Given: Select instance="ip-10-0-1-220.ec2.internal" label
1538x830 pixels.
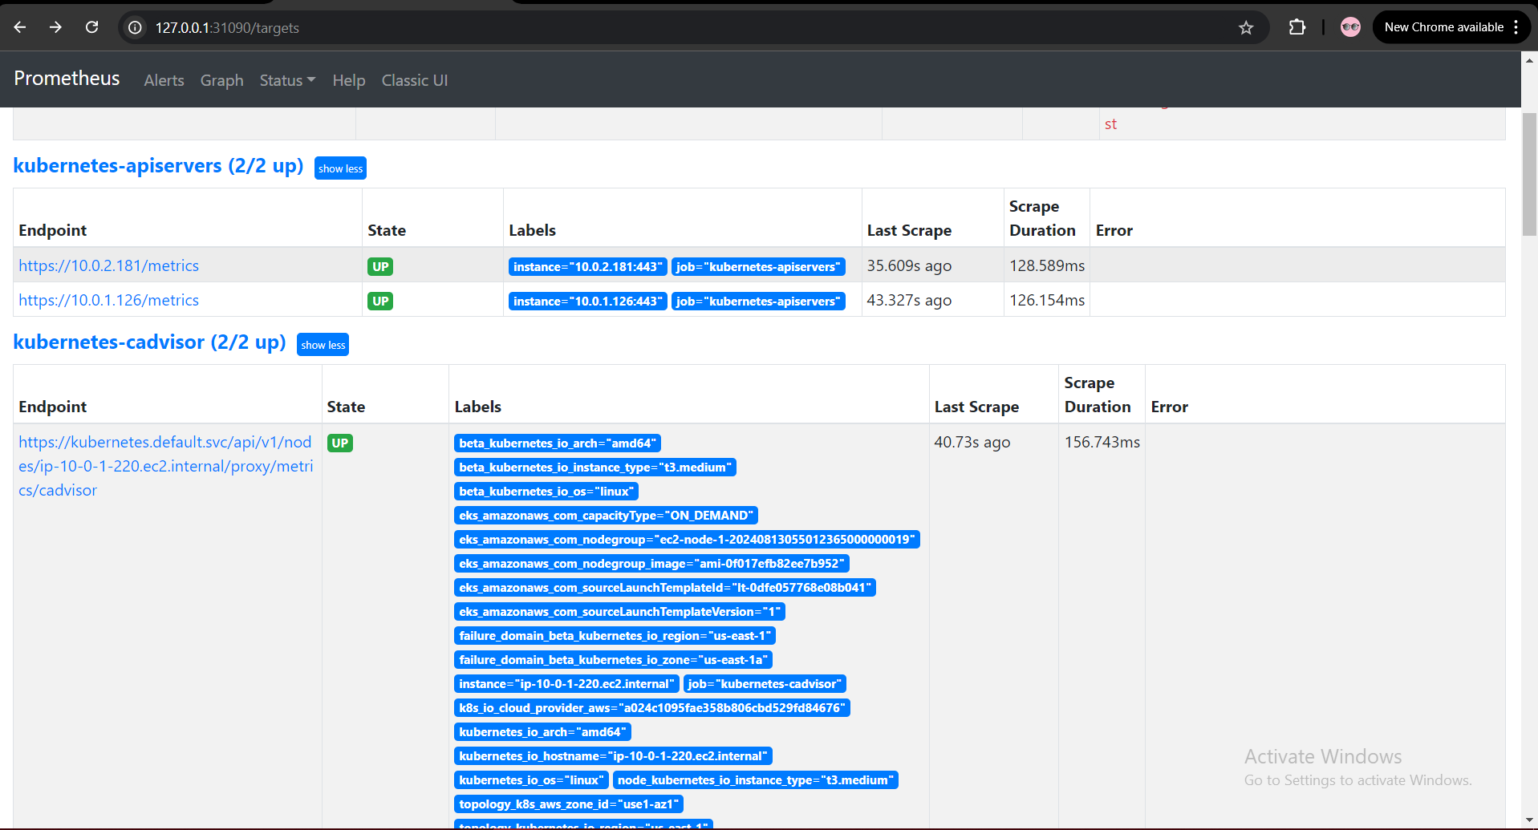Looking at the screenshot, I should (566, 683).
